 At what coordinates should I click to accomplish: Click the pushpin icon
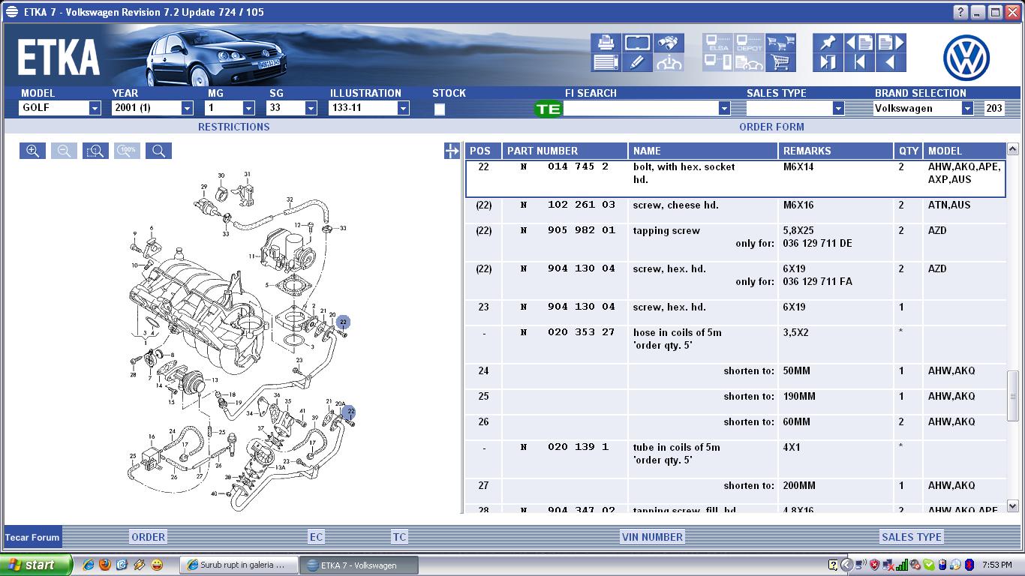[x=828, y=43]
